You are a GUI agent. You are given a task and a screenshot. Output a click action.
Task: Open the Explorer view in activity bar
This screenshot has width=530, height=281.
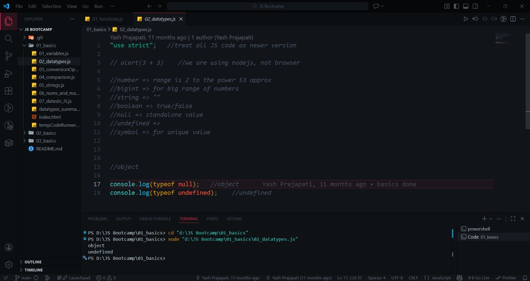(x=8, y=21)
